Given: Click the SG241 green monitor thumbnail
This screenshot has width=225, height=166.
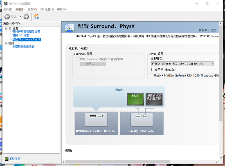Looking at the screenshot, I should (136, 99).
